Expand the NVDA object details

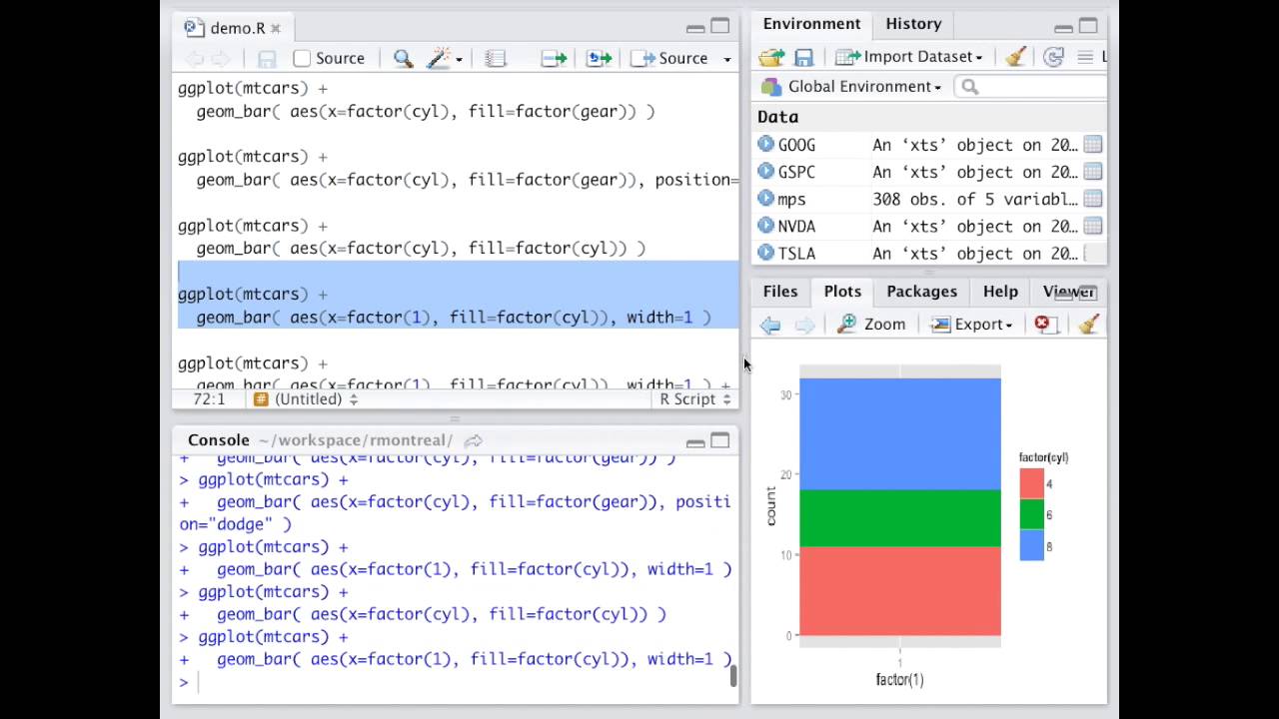click(765, 225)
